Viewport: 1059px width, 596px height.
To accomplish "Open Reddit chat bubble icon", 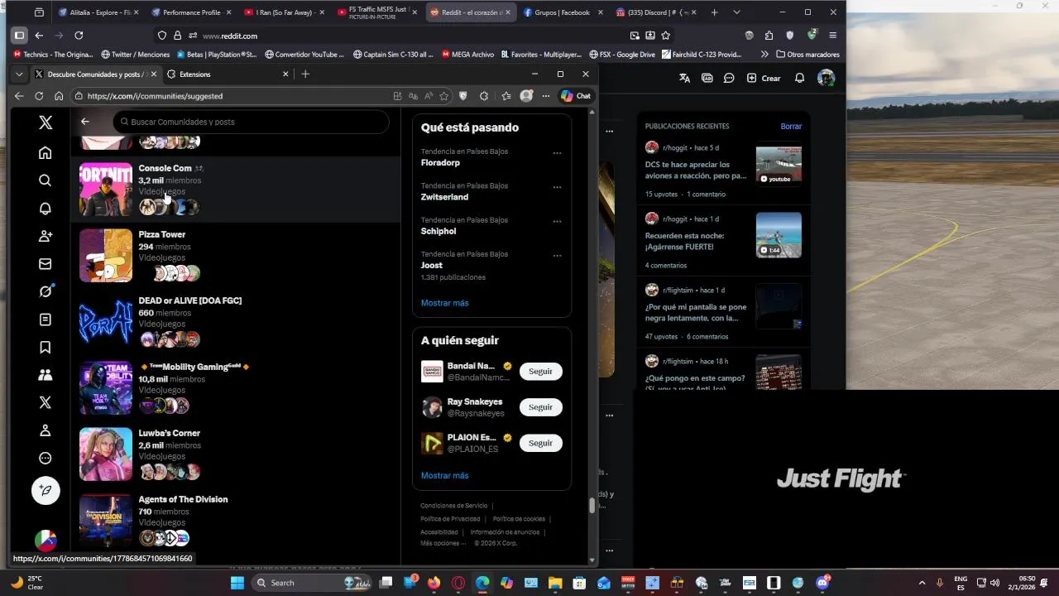I will tap(729, 78).
